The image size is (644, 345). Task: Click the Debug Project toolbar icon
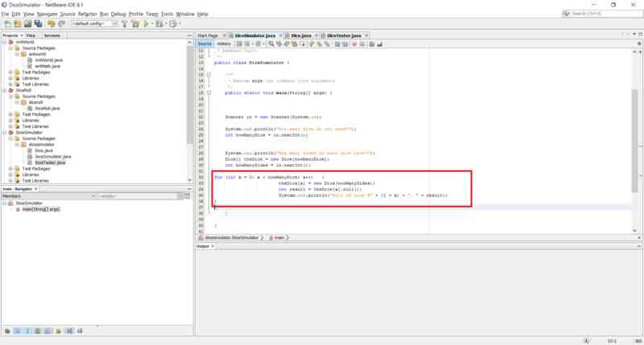159,24
